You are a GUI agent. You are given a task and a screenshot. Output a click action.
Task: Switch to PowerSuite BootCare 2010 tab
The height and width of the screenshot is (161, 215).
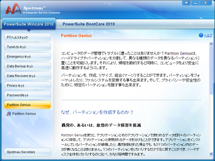(x=89, y=24)
